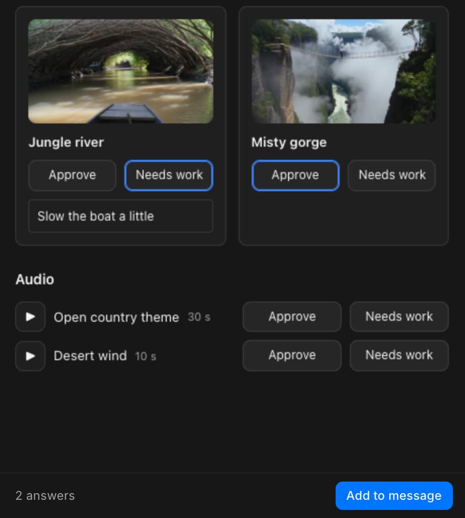Click the '2 answers' status text
The width and height of the screenshot is (465, 518).
(45, 496)
